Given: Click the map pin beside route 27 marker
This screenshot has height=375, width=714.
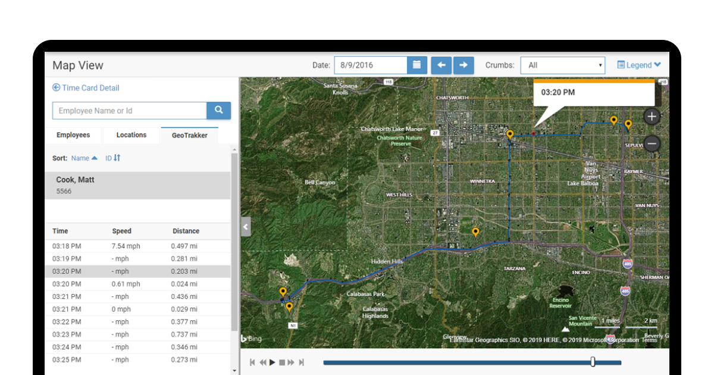Looking at the screenshot, I should click(510, 135).
